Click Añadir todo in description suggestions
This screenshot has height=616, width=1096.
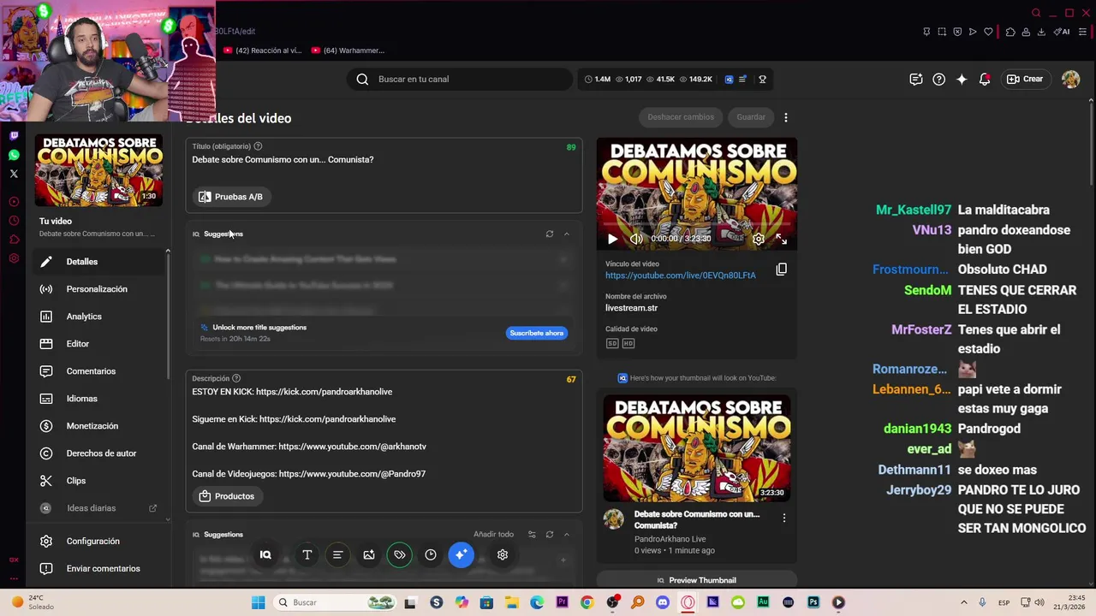[x=493, y=534]
